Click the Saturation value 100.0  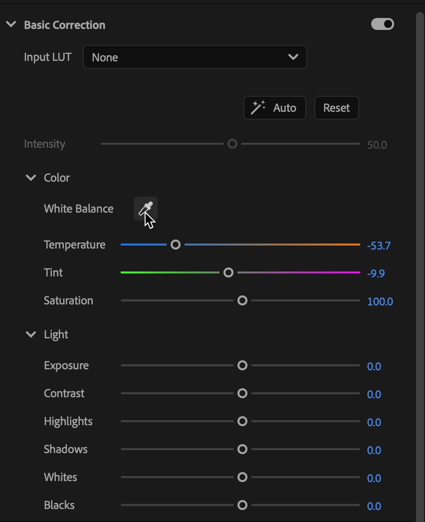[x=380, y=301]
